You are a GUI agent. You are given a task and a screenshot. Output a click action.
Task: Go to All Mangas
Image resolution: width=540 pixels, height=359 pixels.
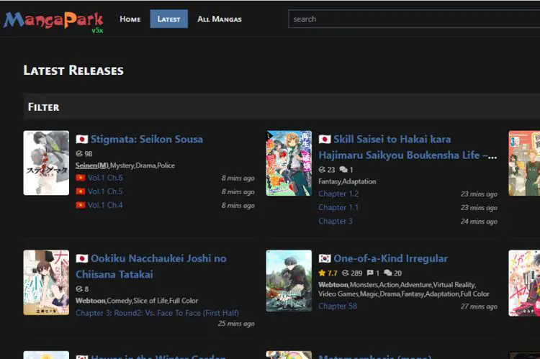point(220,19)
